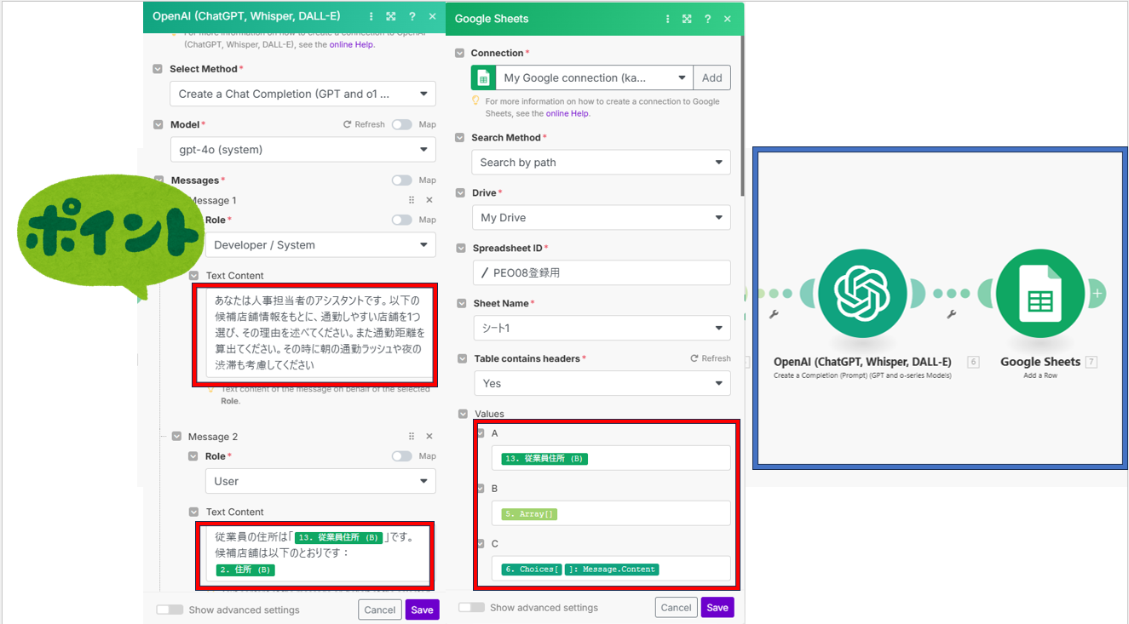This screenshot has height=624, width=1129.
Task: Click the wrench icon before the Google Sheets module
Action: [x=952, y=314]
